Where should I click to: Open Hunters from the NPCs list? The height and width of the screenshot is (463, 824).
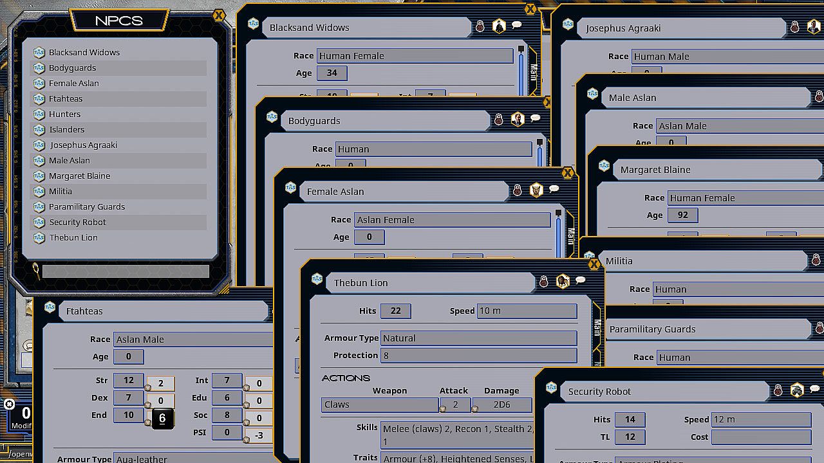tap(64, 114)
